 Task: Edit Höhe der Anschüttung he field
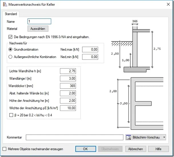68,101
